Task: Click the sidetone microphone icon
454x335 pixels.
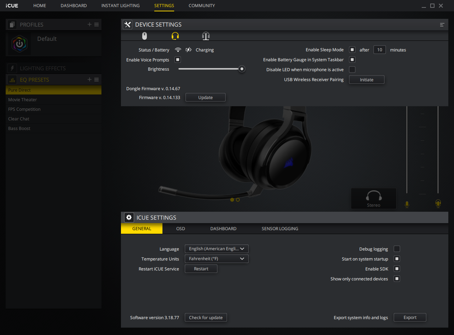Action: coord(438,204)
